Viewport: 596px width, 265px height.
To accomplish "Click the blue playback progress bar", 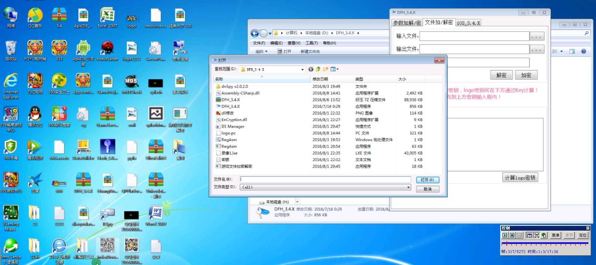I will 544,243.
